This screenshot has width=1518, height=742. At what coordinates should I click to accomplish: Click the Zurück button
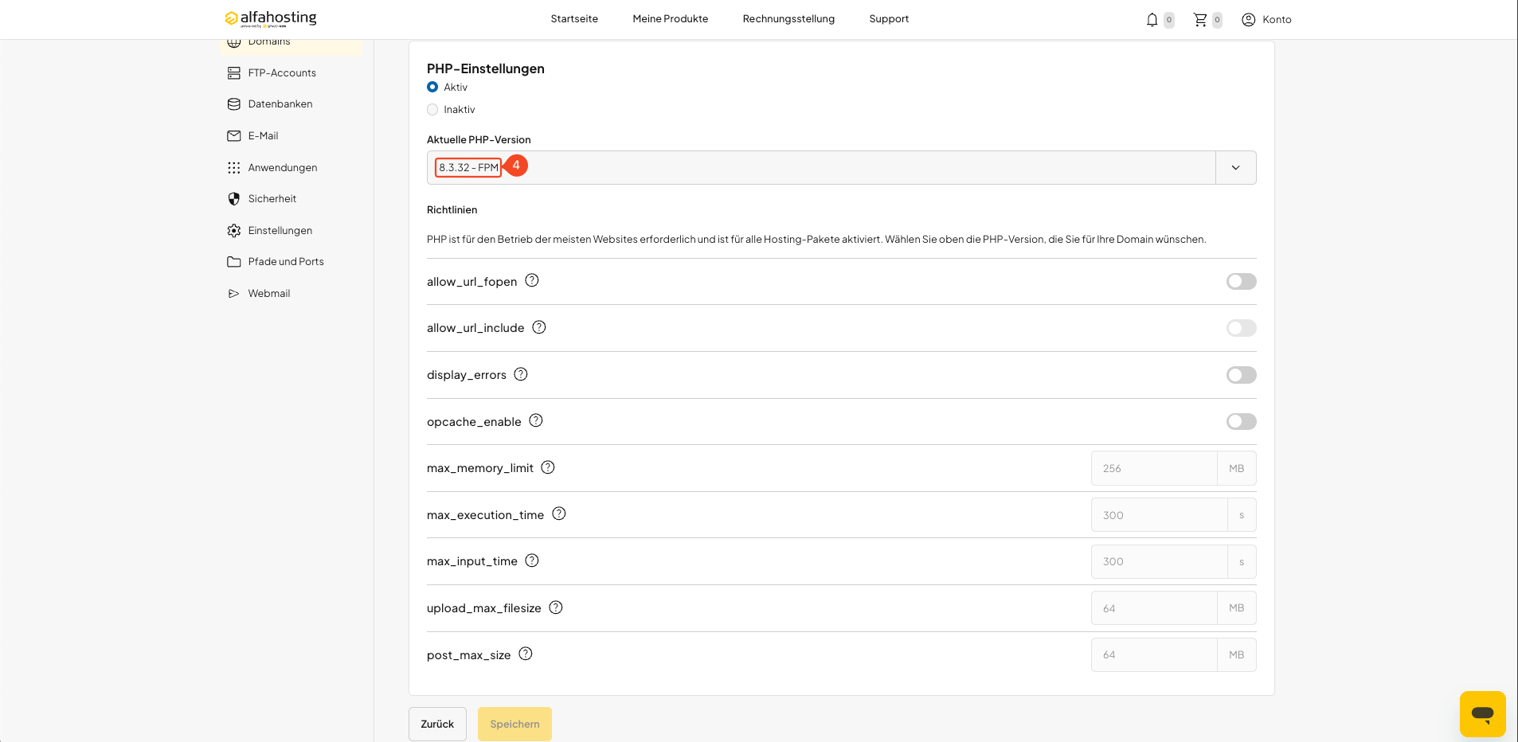point(437,724)
